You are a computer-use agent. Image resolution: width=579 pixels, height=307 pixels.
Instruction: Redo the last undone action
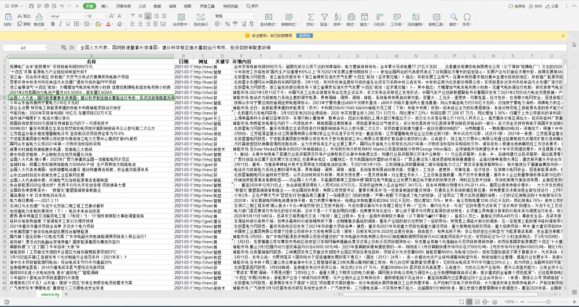click(69, 6)
